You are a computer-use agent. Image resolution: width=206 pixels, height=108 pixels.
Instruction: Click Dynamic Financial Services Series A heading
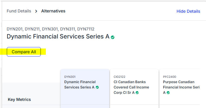pos(58,36)
